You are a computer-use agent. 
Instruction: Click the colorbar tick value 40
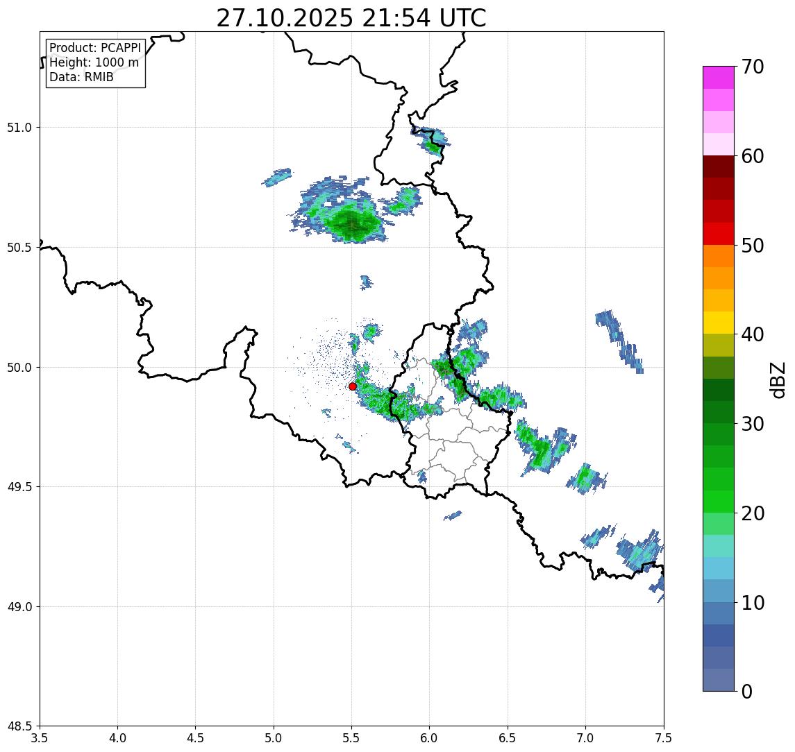[752, 334]
